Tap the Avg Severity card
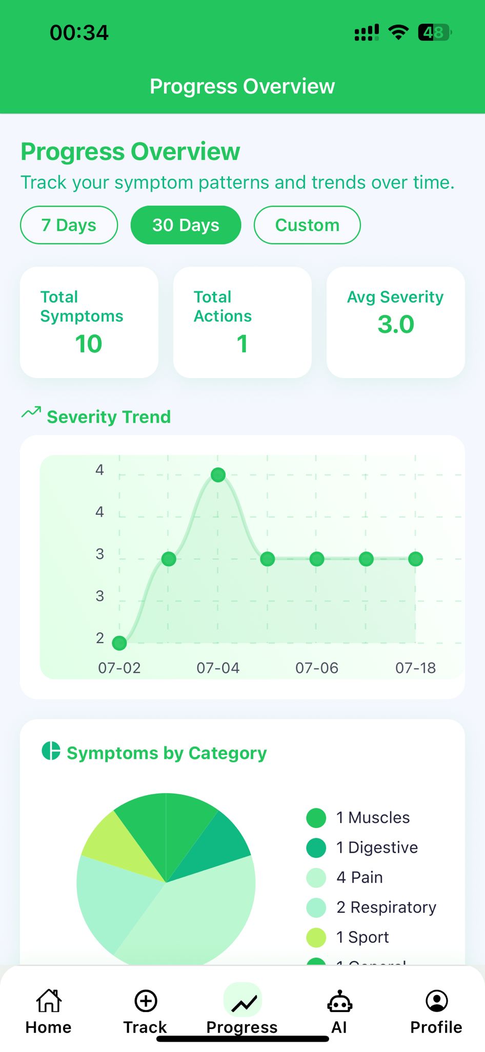Screen dimensions: 485x1052 (395, 322)
